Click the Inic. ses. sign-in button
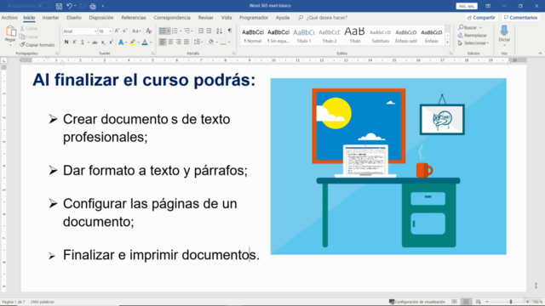The image size is (545, 306). point(467,6)
